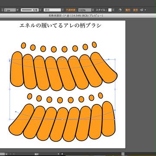Image resolution: width=156 pixels, height=156 pixels.
Task: Select the 名称未設定-1 document tab
Action: click(x=76, y=16)
